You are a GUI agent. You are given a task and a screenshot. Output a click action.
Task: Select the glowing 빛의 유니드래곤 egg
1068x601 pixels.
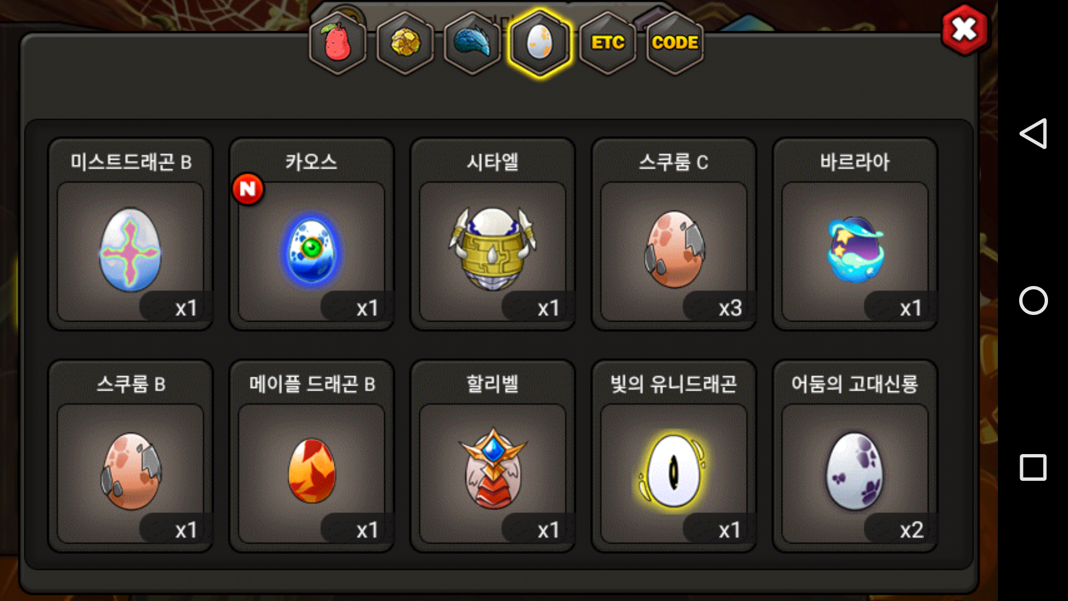tap(674, 456)
